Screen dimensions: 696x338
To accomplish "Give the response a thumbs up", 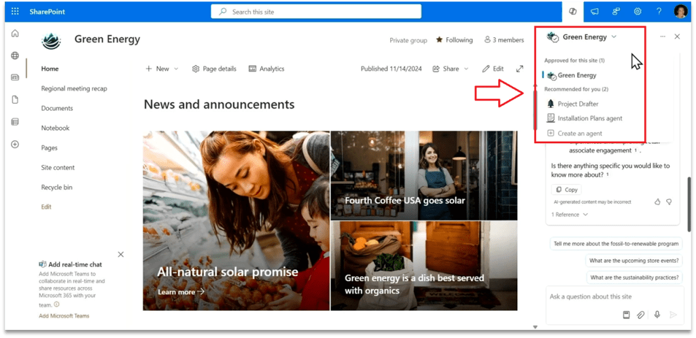I will pos(657,202).
